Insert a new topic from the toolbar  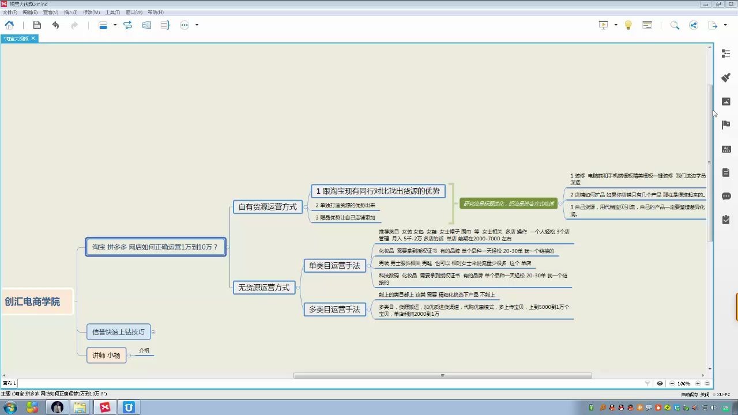(x=103, y=25)
